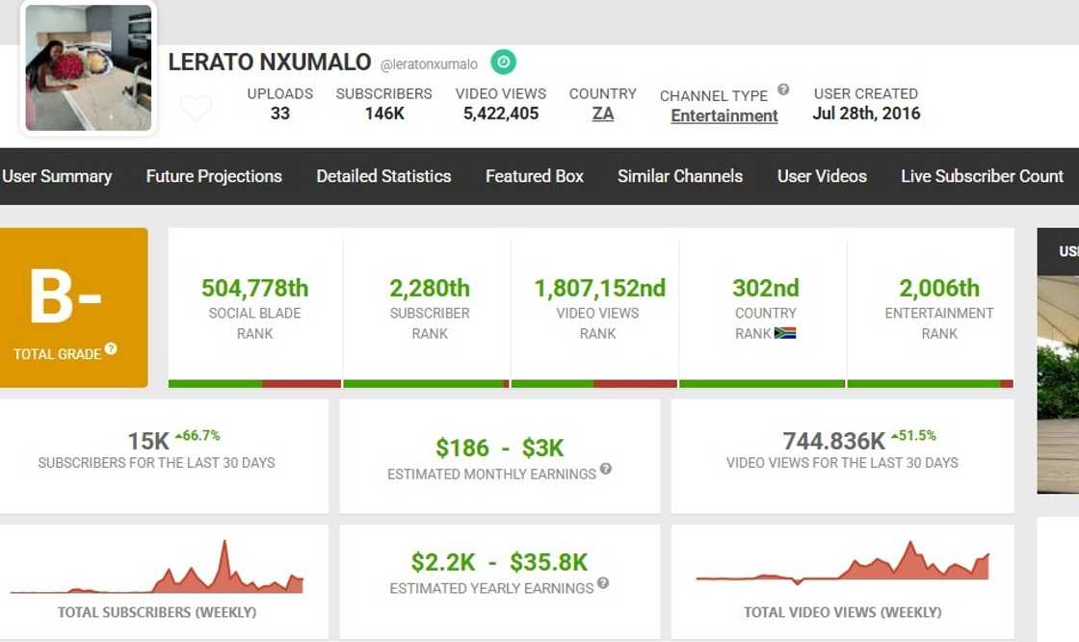Click the heart favorite icon
Viewport: 1079px width, 642px height.
coord(196,108)
